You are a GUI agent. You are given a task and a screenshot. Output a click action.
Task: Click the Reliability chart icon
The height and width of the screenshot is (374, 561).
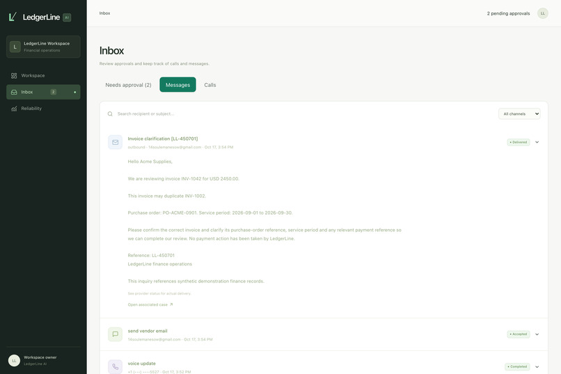click(14, 109)
